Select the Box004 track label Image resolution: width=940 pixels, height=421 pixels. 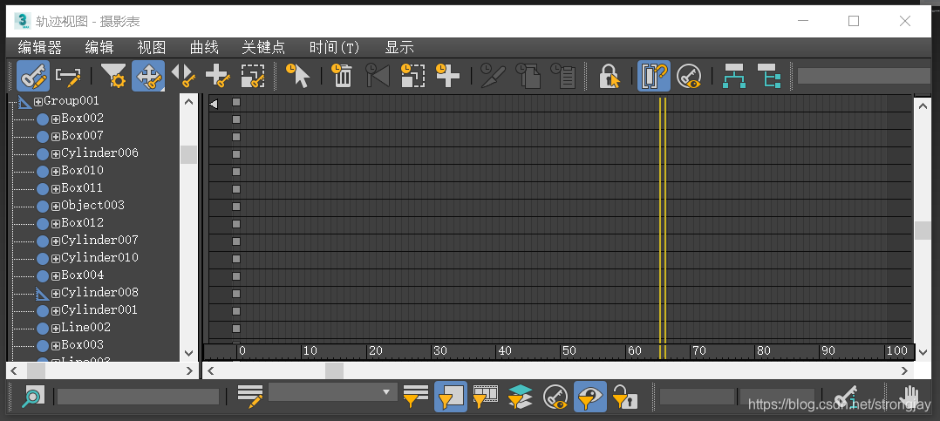click(82, 275)
